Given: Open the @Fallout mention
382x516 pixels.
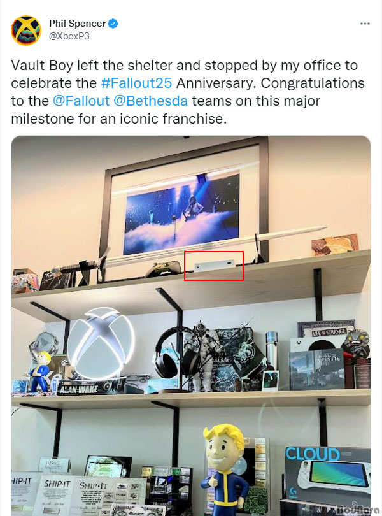Looking at the screenshot, I should click(x=81, y=101).
